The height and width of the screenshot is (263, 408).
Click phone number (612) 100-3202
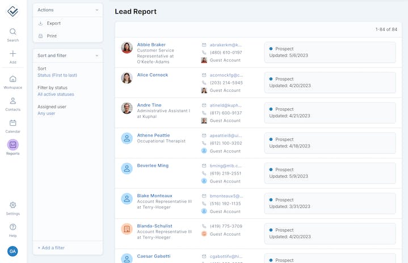point(226,143)
